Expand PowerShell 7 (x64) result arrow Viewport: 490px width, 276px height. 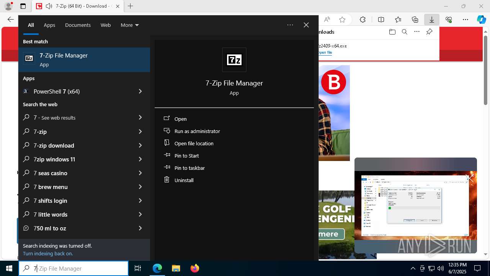point(140,91)
